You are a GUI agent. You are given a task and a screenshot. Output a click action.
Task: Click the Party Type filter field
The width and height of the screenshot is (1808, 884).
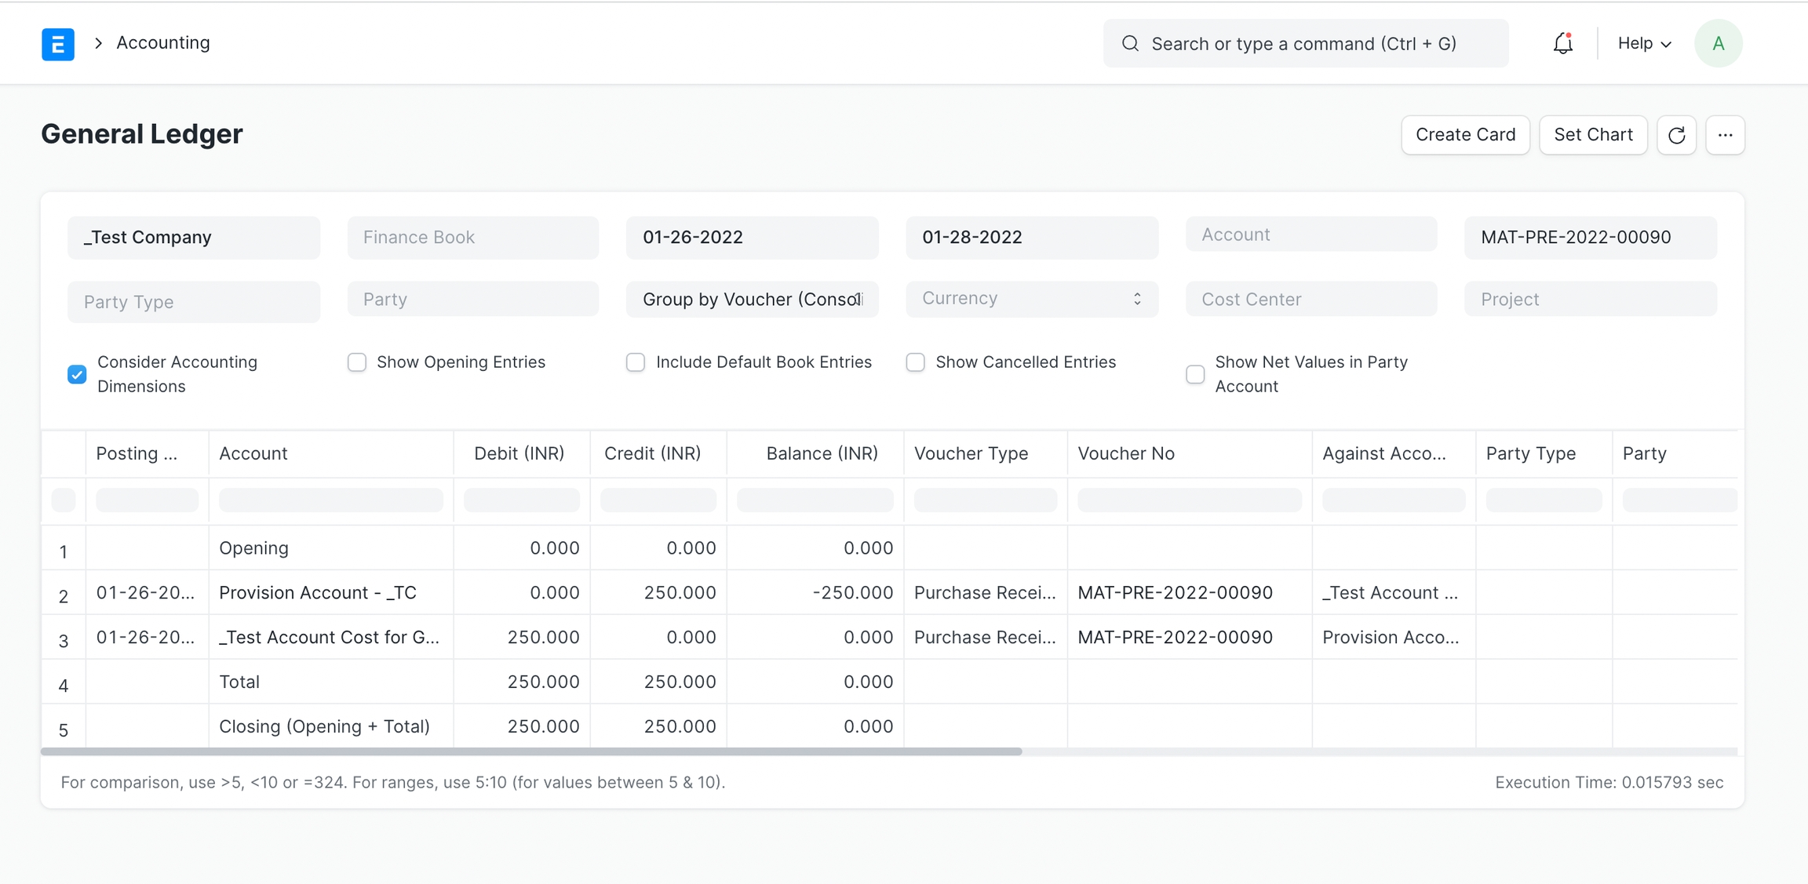(x=193, y=302)
